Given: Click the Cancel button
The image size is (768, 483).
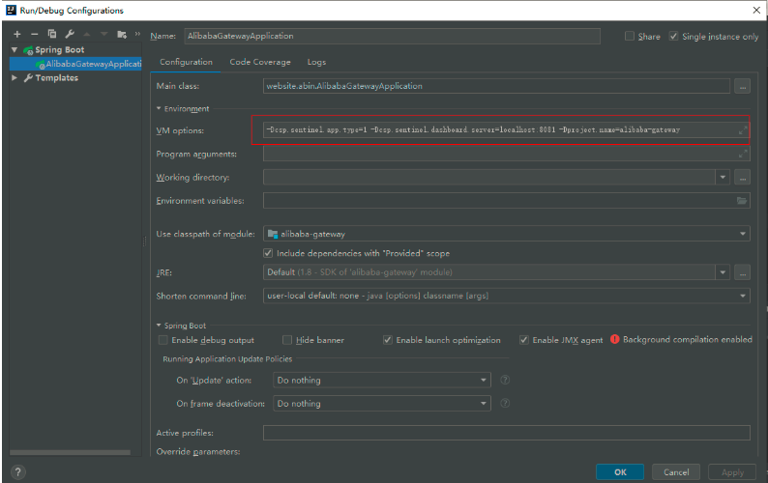Looking at the screenshot, I should click(x=676, y=472).
